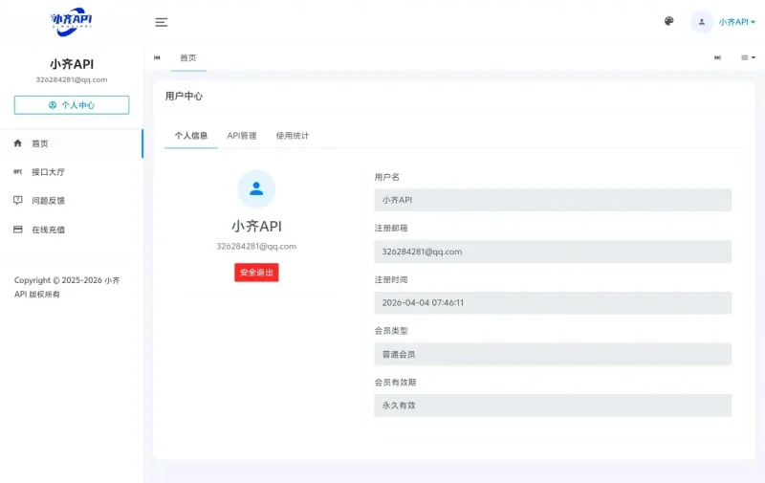Click the card icon beside 在线充值
Viewport: 765px width, 483px height.
click(18, 230)
